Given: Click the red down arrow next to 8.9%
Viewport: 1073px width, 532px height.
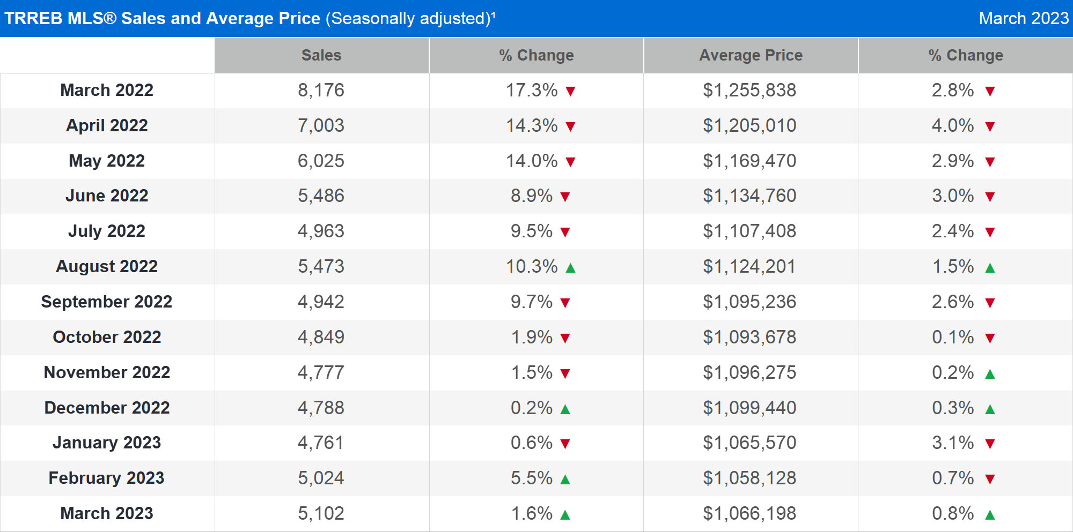Looking at the screenshot, I should [x=565, y=197].
